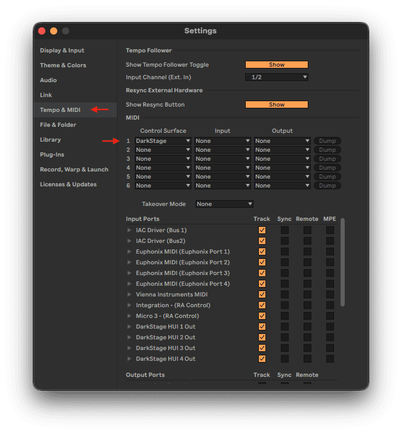Open the Input Channel (Ext. In) dropdown

pyautogui.click(x=276, y=77)
